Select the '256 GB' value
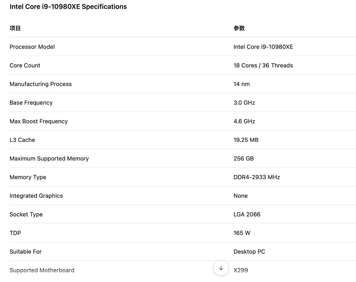356x282 pixels. (244, 158)
